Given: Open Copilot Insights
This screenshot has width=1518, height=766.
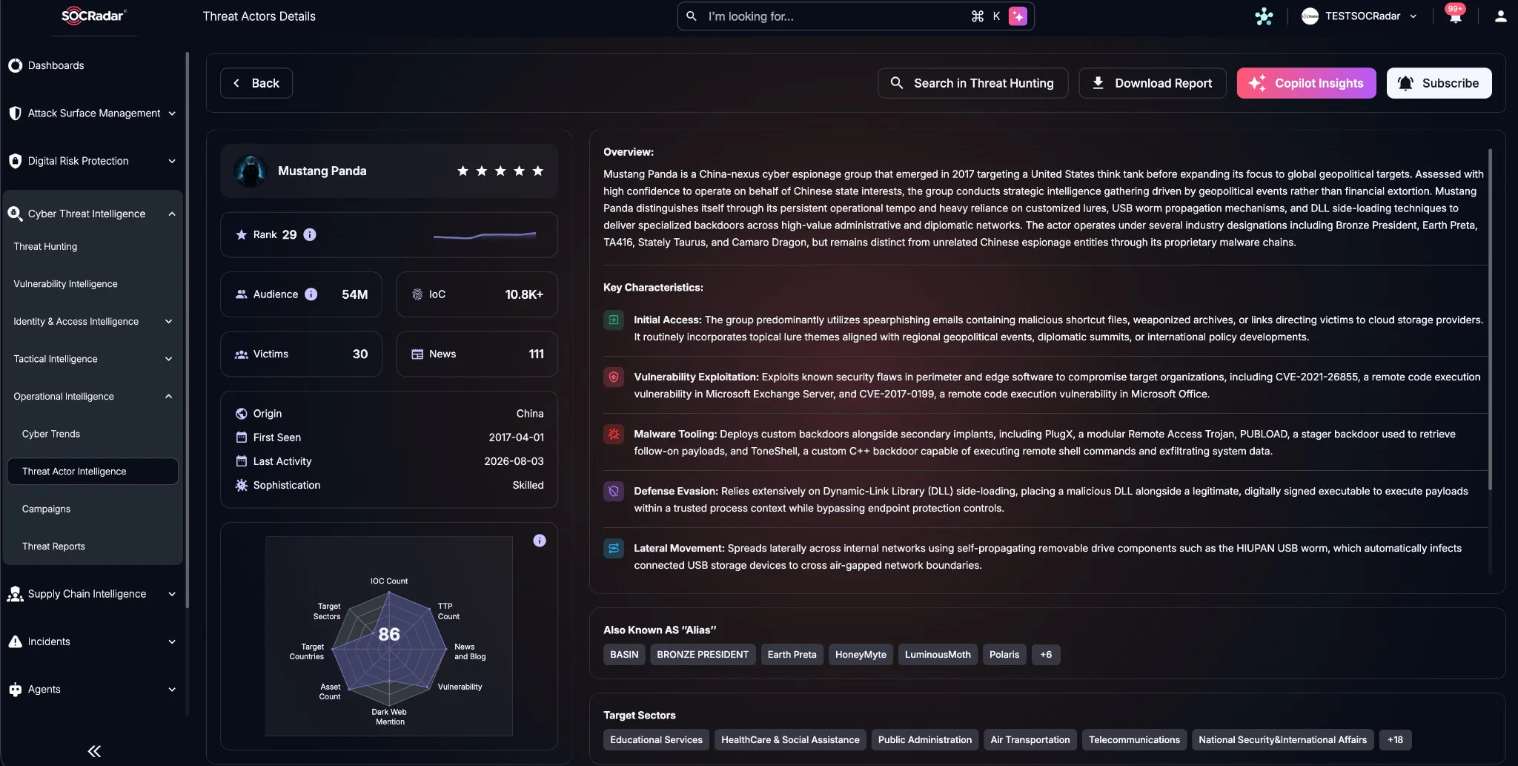Looking at the screenshot, I should click(1306, 83).
